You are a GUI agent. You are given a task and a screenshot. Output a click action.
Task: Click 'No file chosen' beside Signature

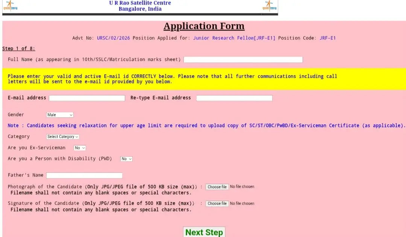[x=242, y=203]
